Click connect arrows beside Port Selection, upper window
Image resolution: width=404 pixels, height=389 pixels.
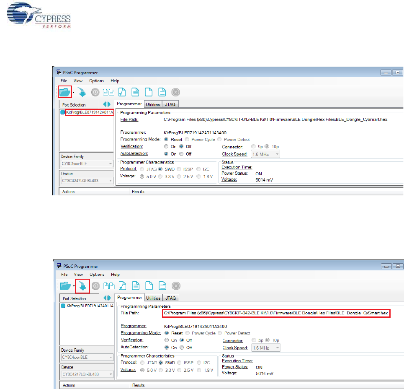[x=107, y=104]
